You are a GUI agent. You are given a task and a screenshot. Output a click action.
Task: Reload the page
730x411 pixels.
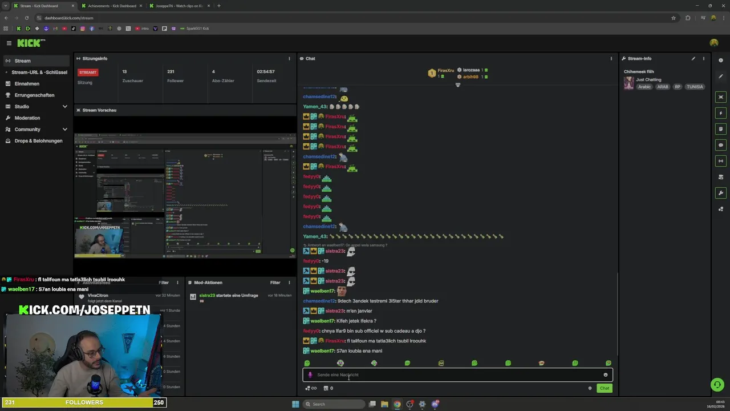click(26, 18)
